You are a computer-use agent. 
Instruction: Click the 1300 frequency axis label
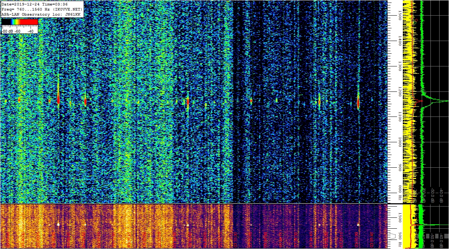point(400,66)
